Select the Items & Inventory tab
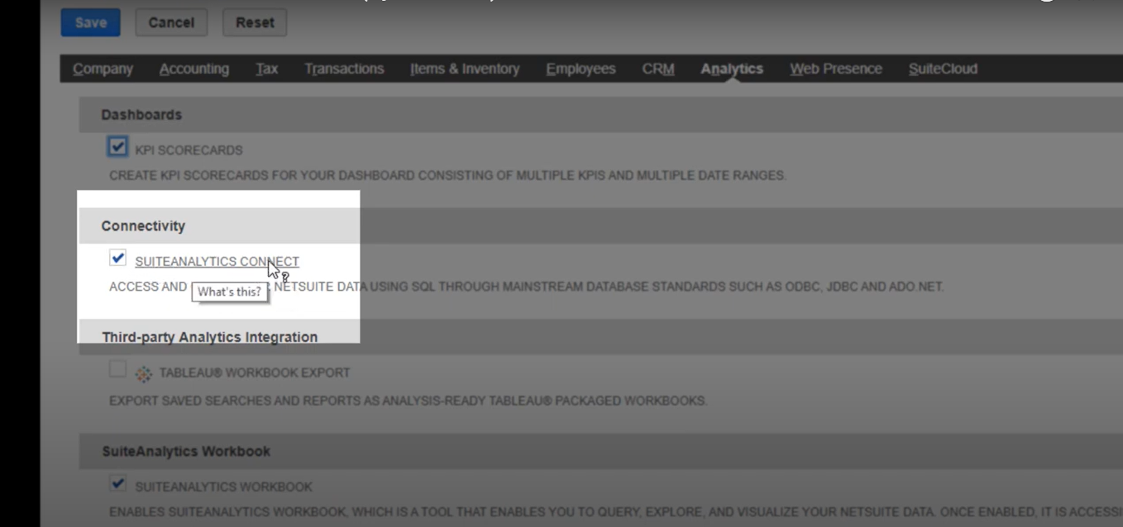1123x527 pixels. (465, 69)
